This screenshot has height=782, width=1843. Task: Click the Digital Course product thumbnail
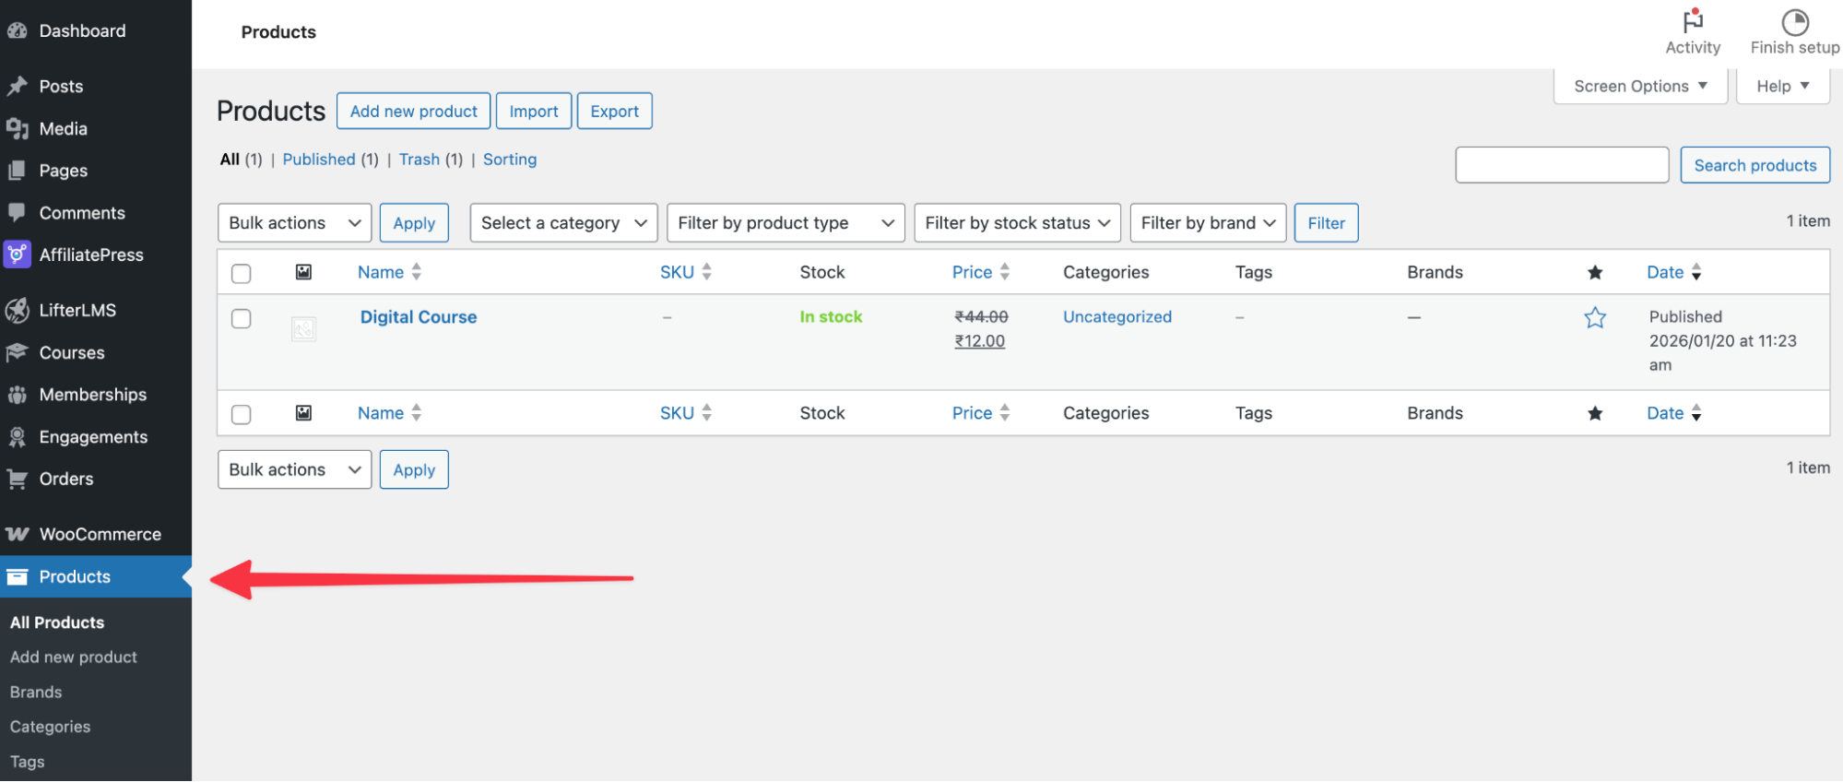[x=303, y=329]
